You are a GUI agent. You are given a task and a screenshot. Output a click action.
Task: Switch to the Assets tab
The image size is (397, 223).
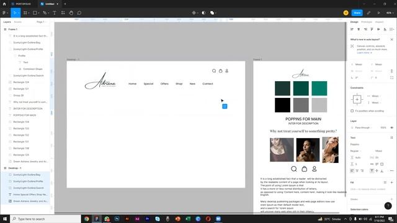point(18,22)
